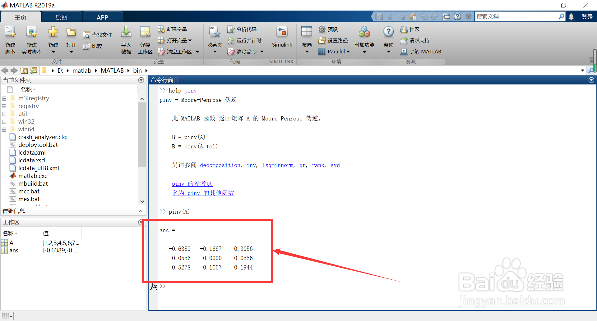The image size is (597, 321).
Task: Click the quick access save icon
Action: [x=379, y=16]
